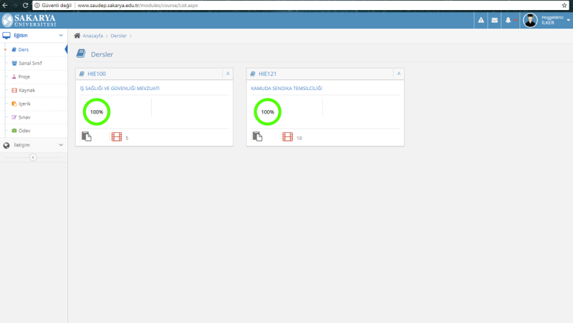Reload the page using browser refresh button
This screenshot has width=573, height=323.
(25, 5)
